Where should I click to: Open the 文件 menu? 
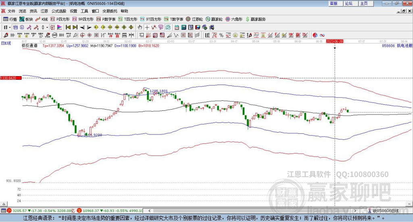[x=11, y=11]
